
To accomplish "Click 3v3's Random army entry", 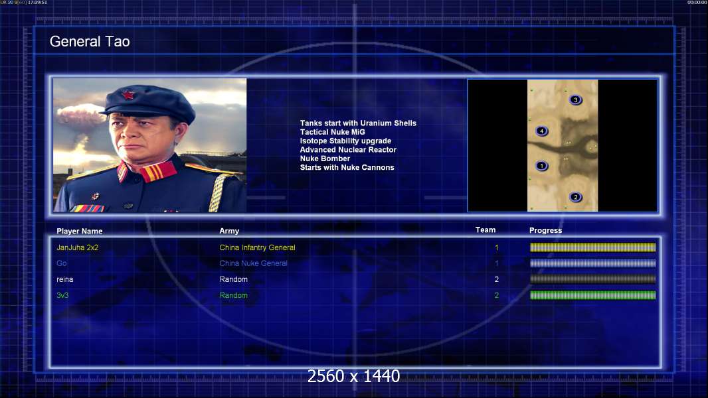I will pos(233,295).
